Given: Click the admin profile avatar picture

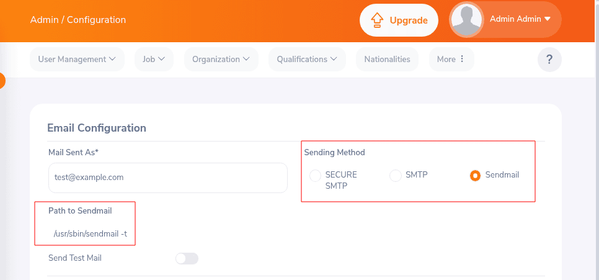Looking at the screenshot, I should click(467, 19).
